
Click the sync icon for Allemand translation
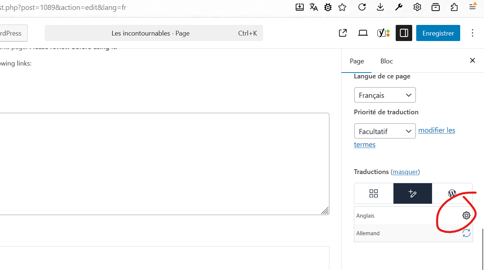pos(466,233)
